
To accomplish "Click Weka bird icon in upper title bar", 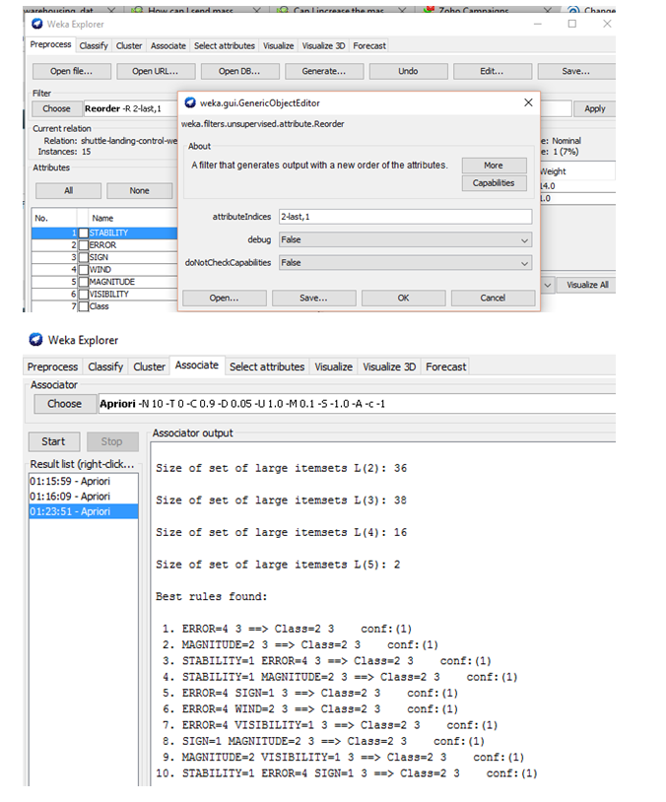I will [x=36, y=24].
